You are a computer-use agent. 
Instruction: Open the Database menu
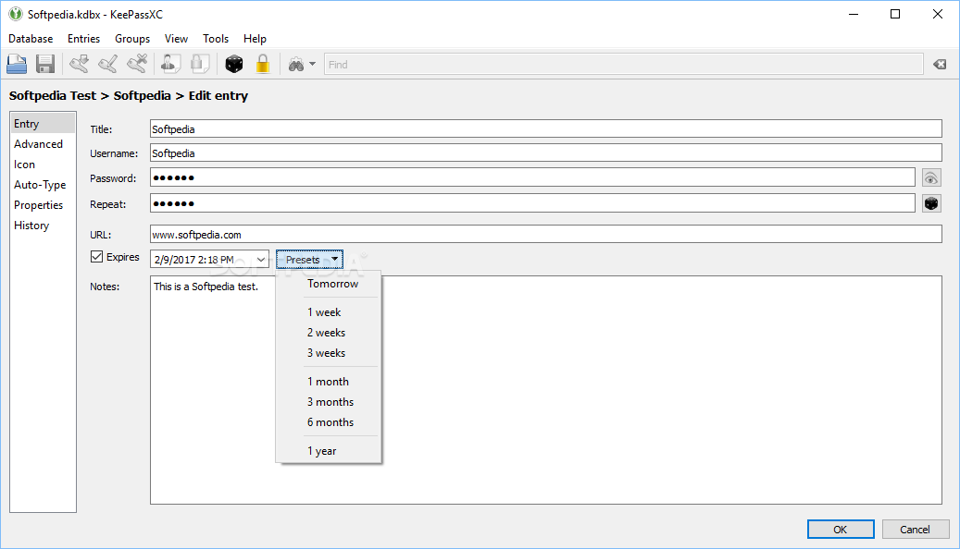point(31,39)
